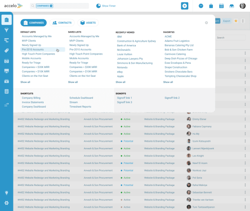Screen dimensions: 250x211
Task: Open settings gear icon in the sidebar
Action: (7, 203)
